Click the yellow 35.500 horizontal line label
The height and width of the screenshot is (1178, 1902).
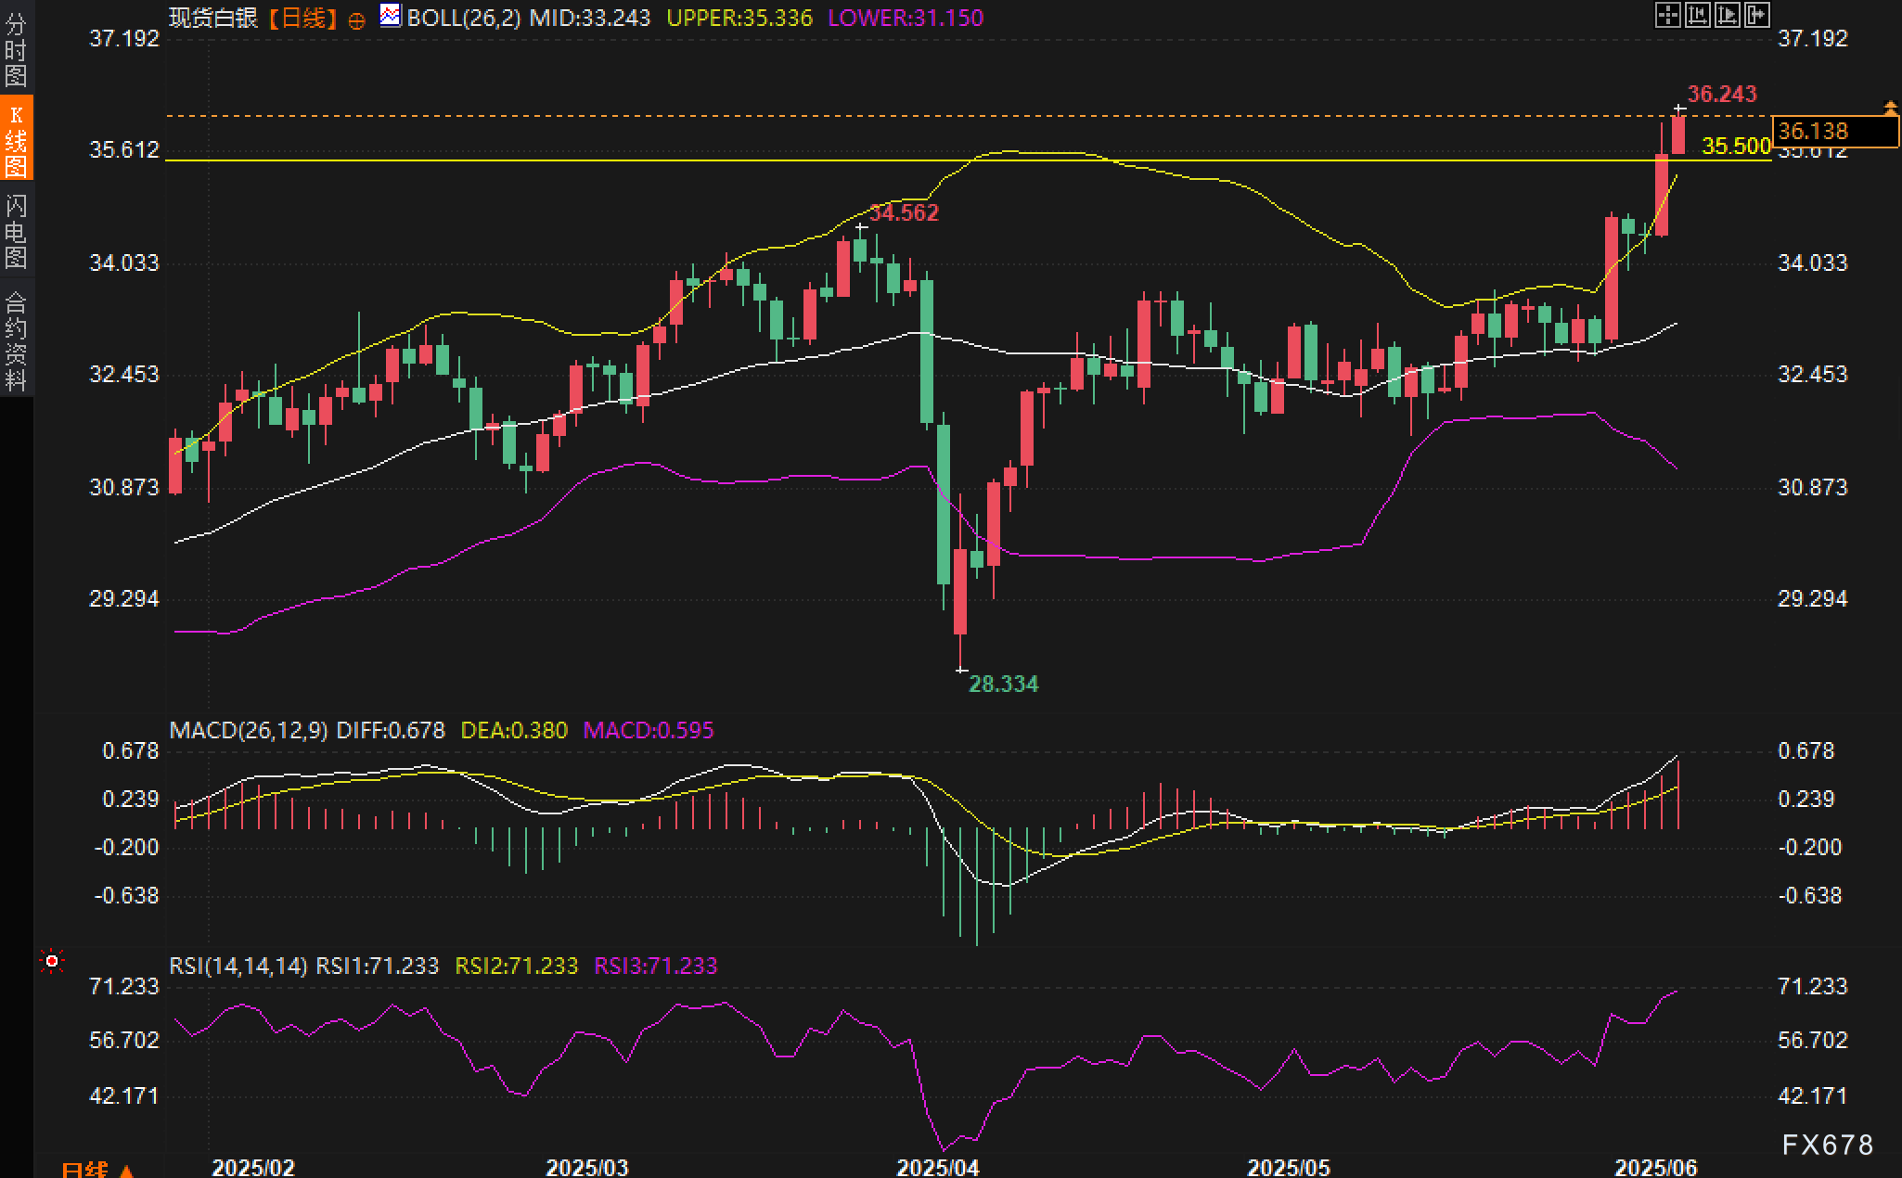1736,146
